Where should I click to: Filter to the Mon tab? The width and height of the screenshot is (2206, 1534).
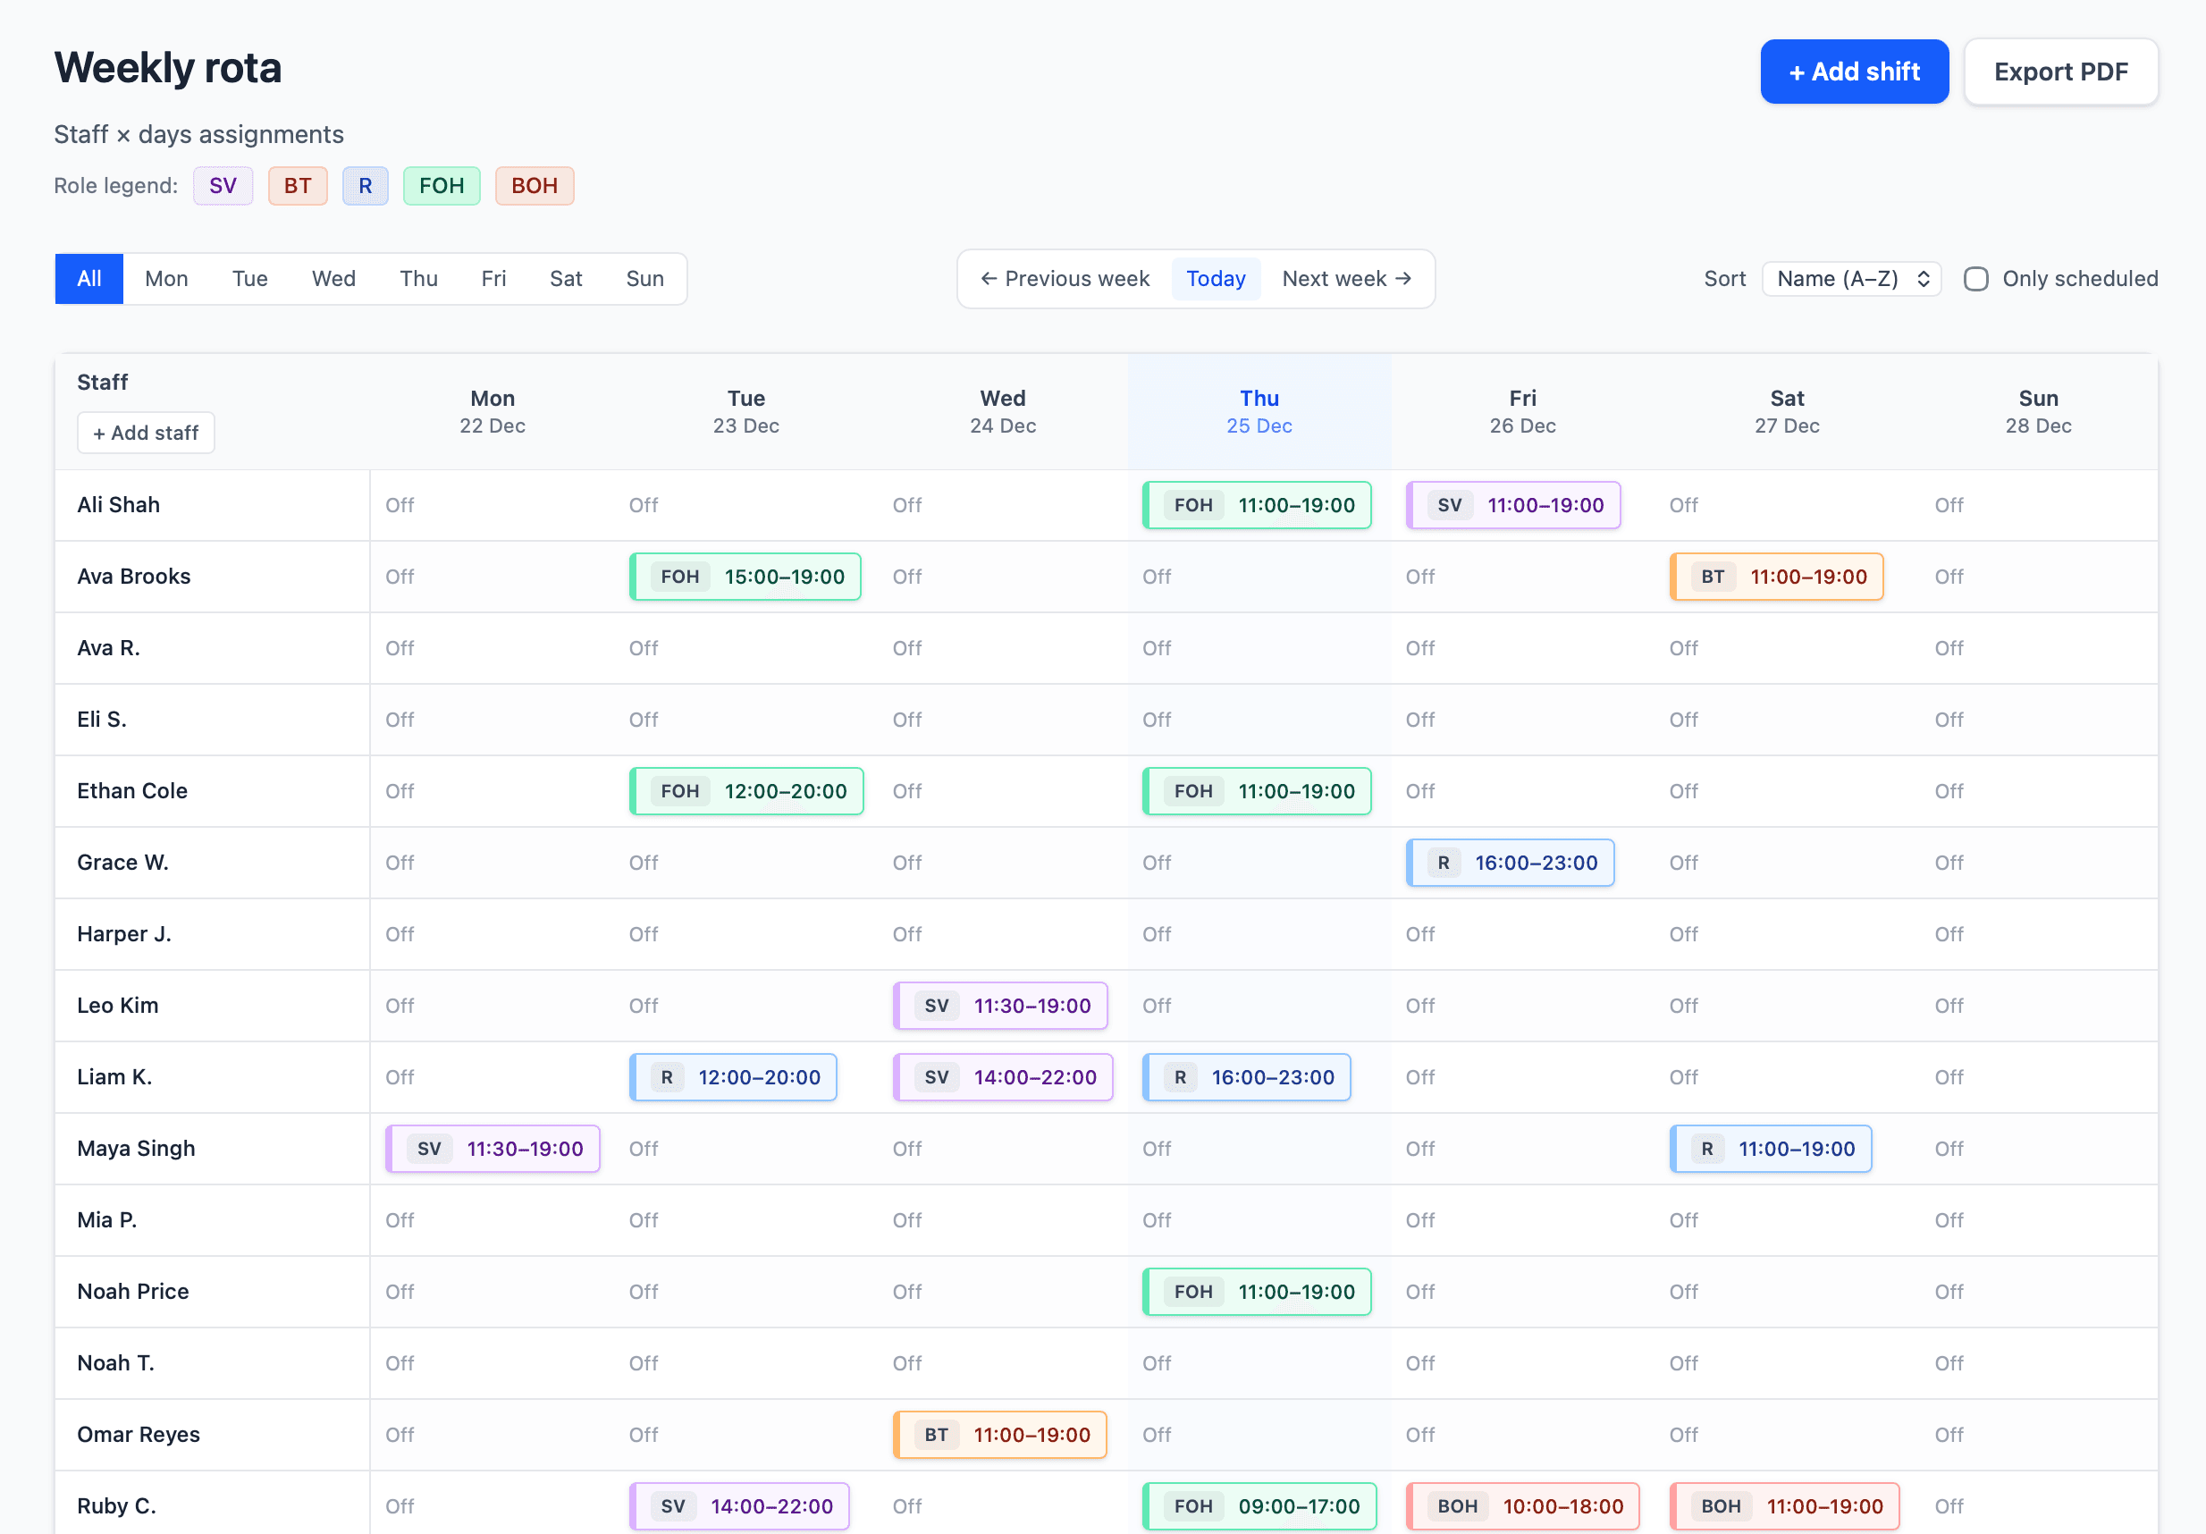point(166,279)
